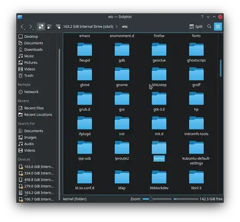Click the kernel (folder) status text
The width and height of the screenshot is (240, 222).
(75, 199)
